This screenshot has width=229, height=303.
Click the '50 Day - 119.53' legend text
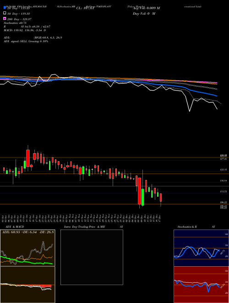[18, 14]
